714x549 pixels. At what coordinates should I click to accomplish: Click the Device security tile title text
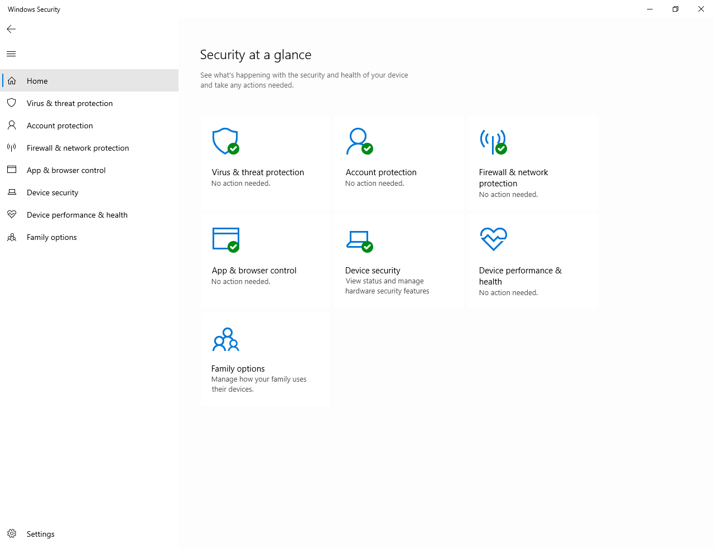[373, 271]
